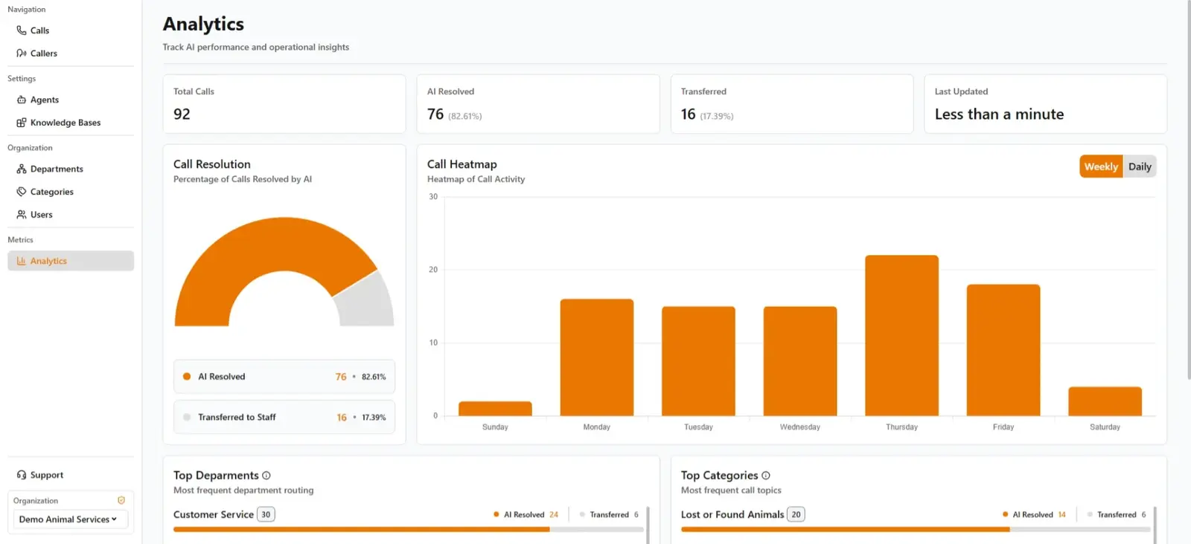Click the Monday bar in heatmap
The height and width of the screenshot is (544, 1191).
pyautogui.click(x=597, y=357)
